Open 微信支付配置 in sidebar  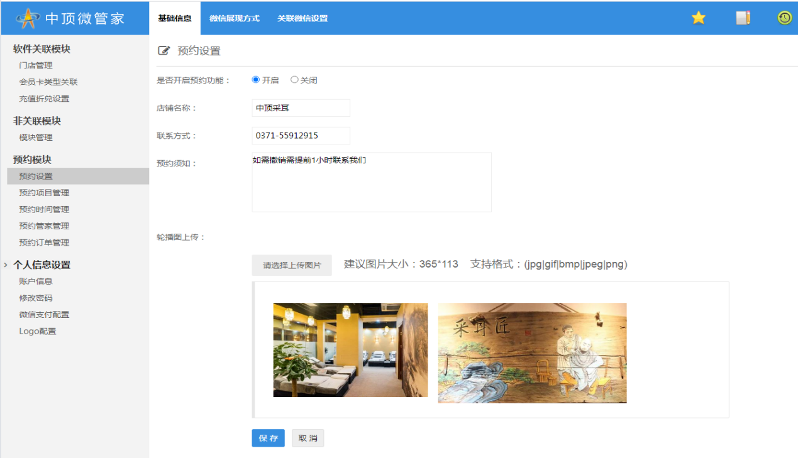44,315
